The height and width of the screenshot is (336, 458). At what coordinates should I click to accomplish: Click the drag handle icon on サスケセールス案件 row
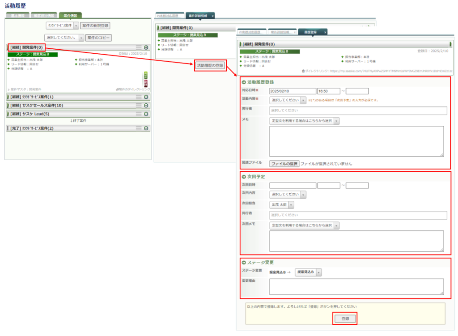[x=139, y=105]
